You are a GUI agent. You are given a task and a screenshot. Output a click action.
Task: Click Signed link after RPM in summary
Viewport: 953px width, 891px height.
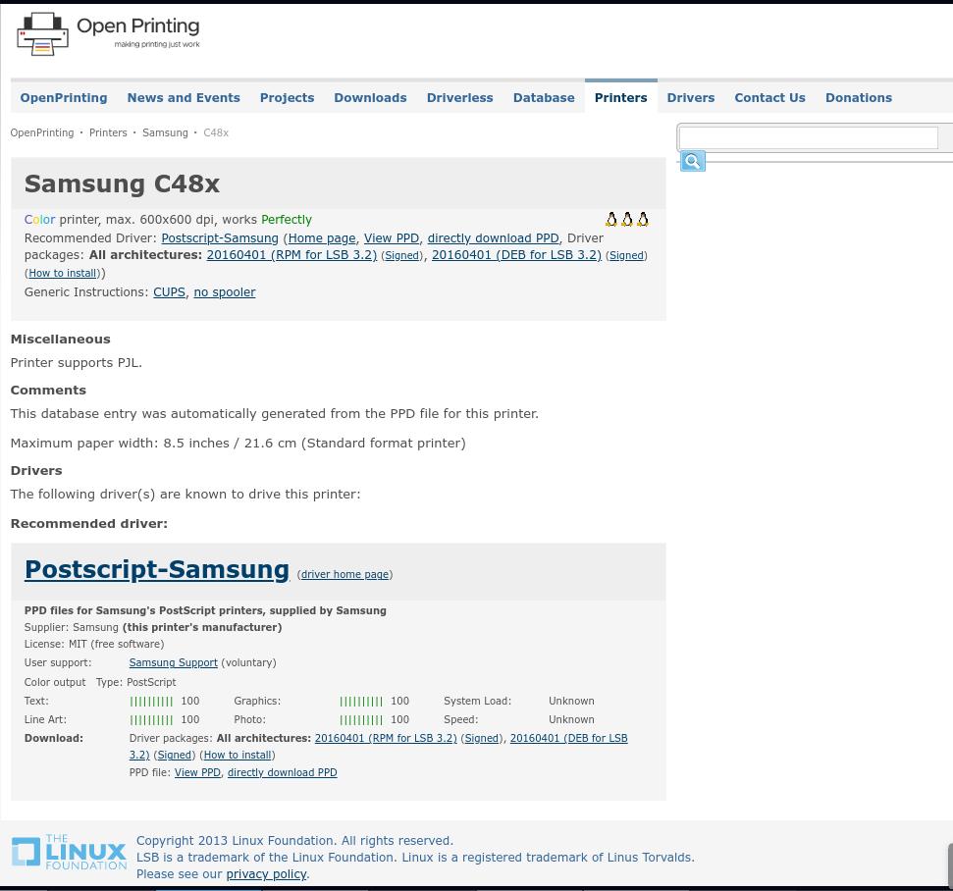402,256
